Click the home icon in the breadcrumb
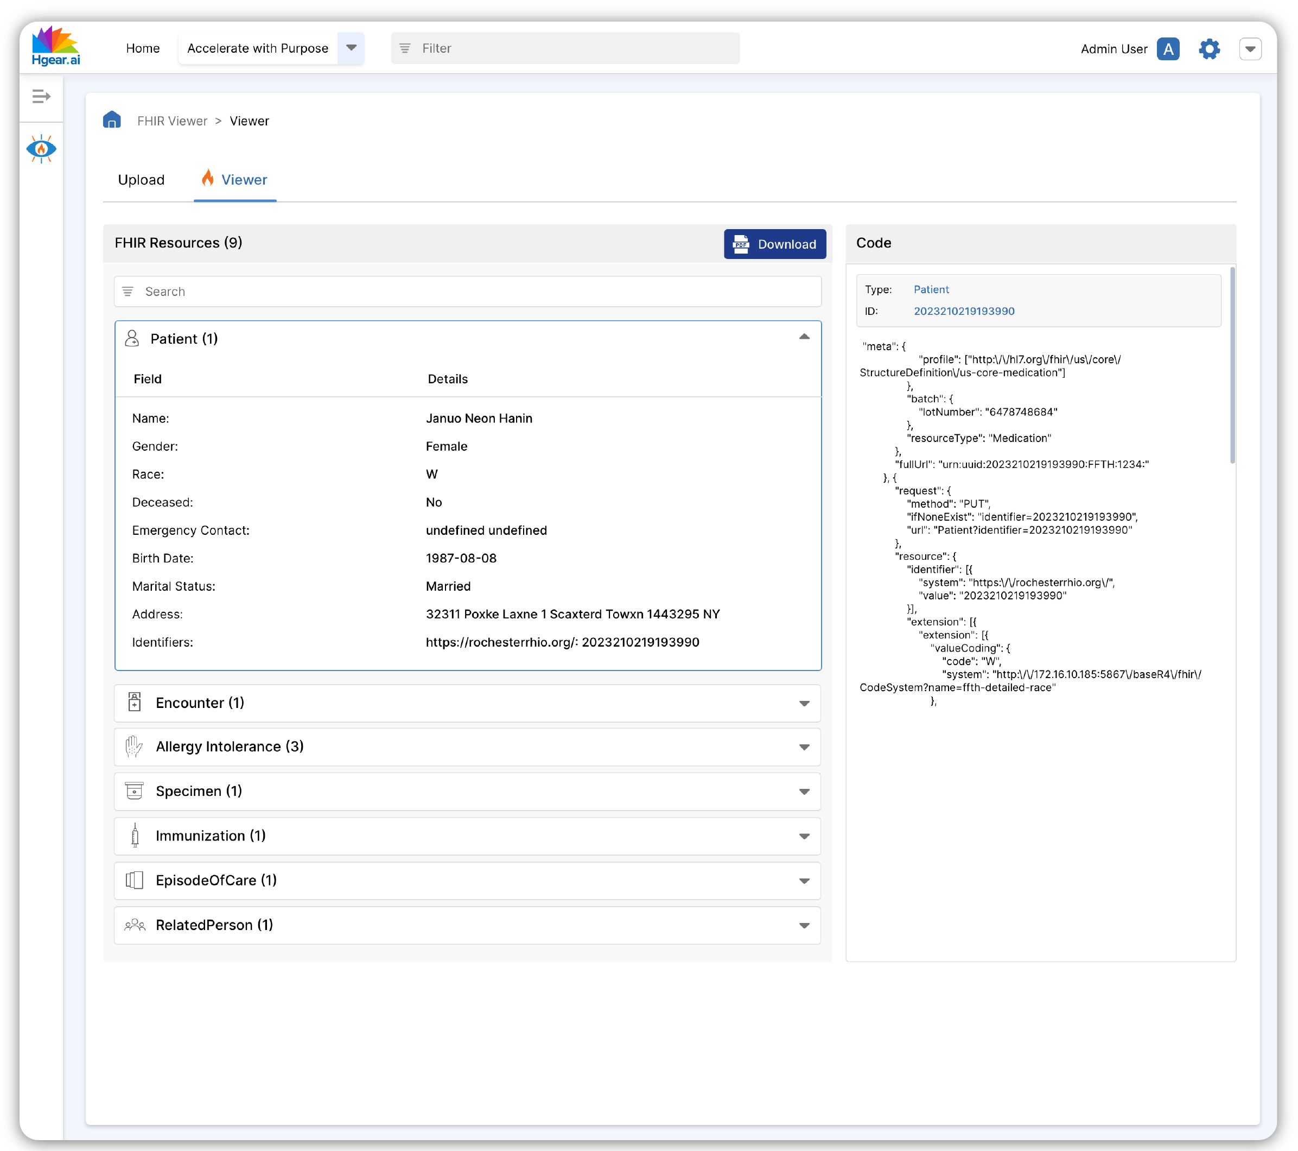1298x1151 pixels. coord(112,120)
